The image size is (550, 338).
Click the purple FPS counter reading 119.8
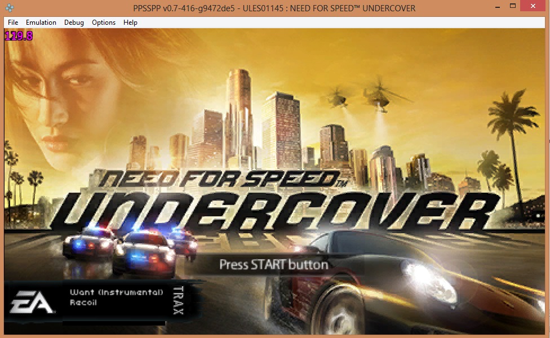click(x=19, y=36)
